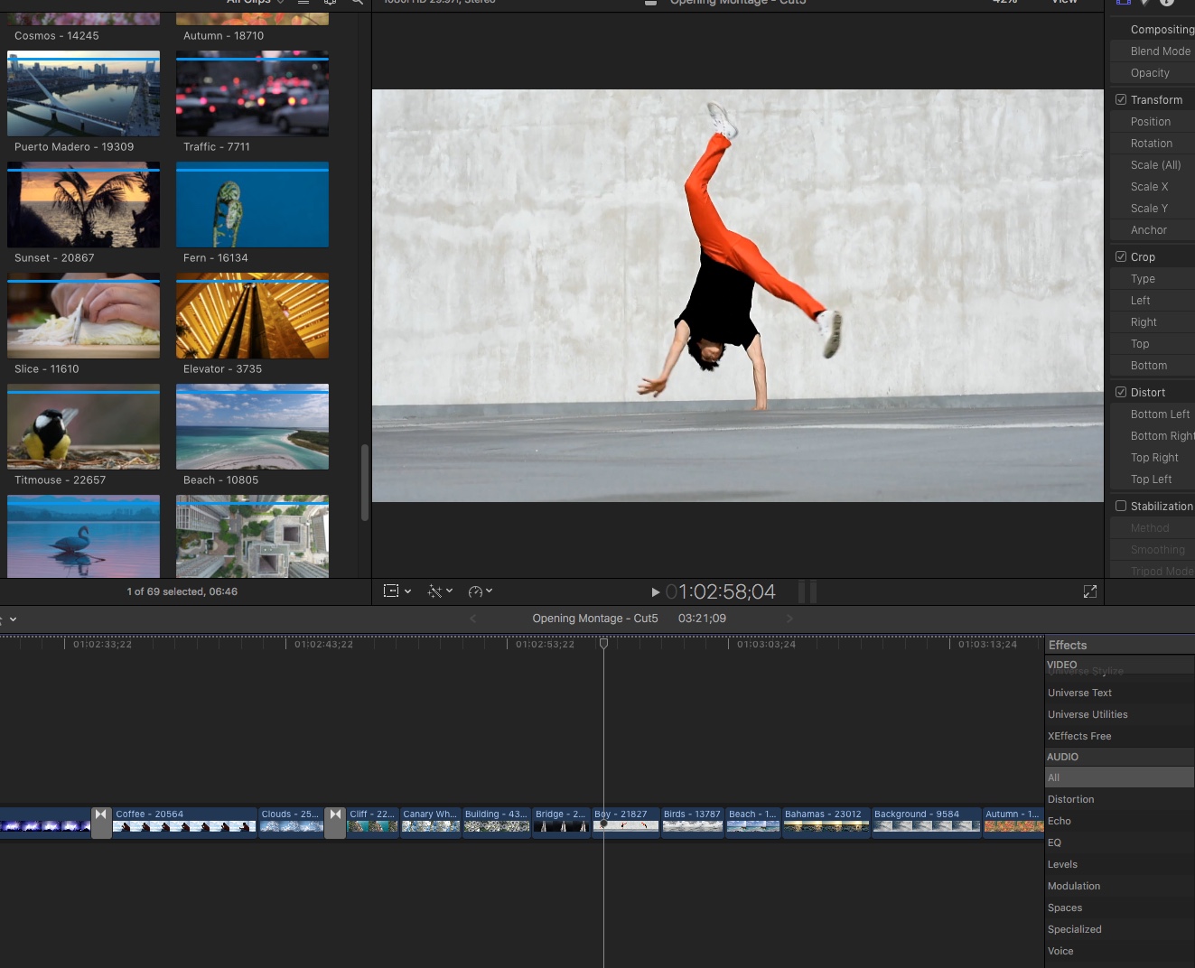Click the Opening Montage - Cut5 project title
Viewport: 1195px width, 968px height.
click(x=594, y=619)
